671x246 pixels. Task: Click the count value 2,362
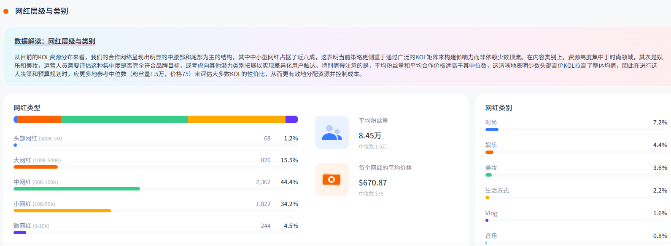click(263, 182)
